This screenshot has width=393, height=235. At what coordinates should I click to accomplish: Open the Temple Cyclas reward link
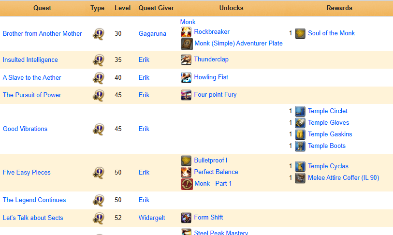pyautogui.click(x=328, y=166)
